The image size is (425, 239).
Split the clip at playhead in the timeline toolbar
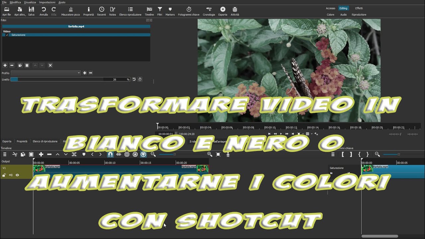pos(74,154)
